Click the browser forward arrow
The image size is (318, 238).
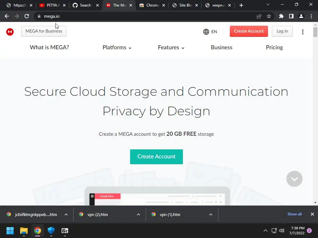pos(17,16)
